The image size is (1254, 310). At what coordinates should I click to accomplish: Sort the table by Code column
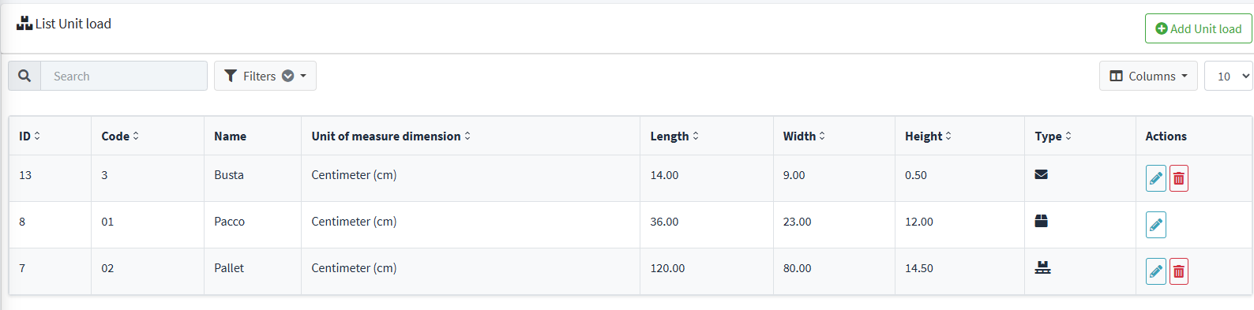pos(120,136)
